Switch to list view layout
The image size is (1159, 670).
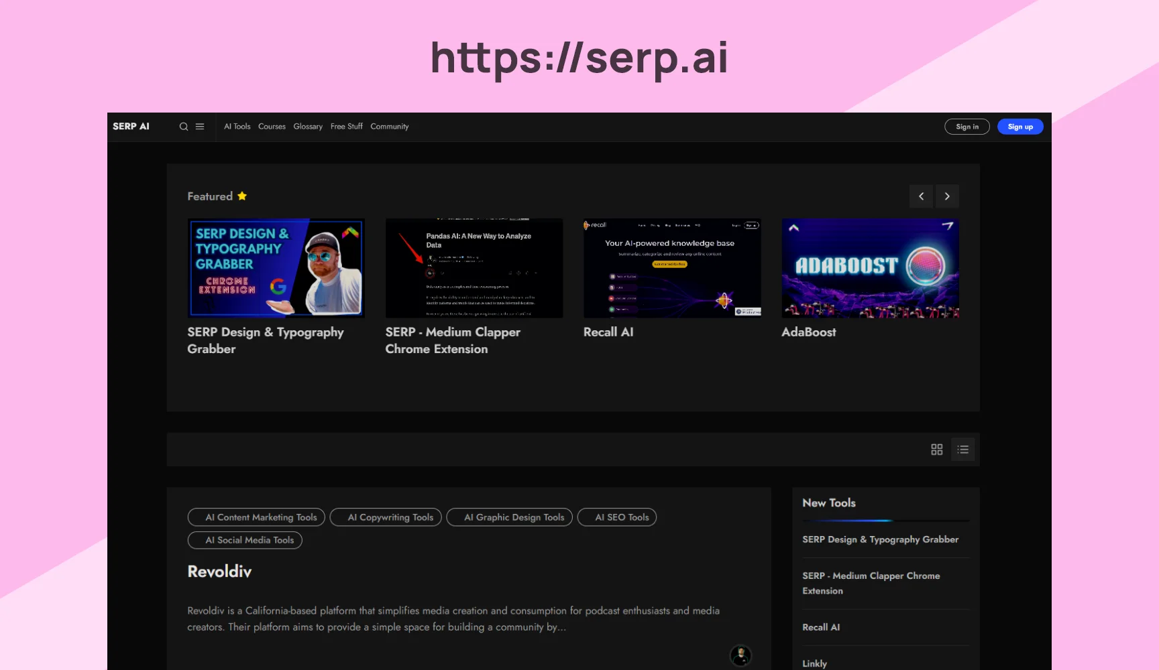coord(962,450)
